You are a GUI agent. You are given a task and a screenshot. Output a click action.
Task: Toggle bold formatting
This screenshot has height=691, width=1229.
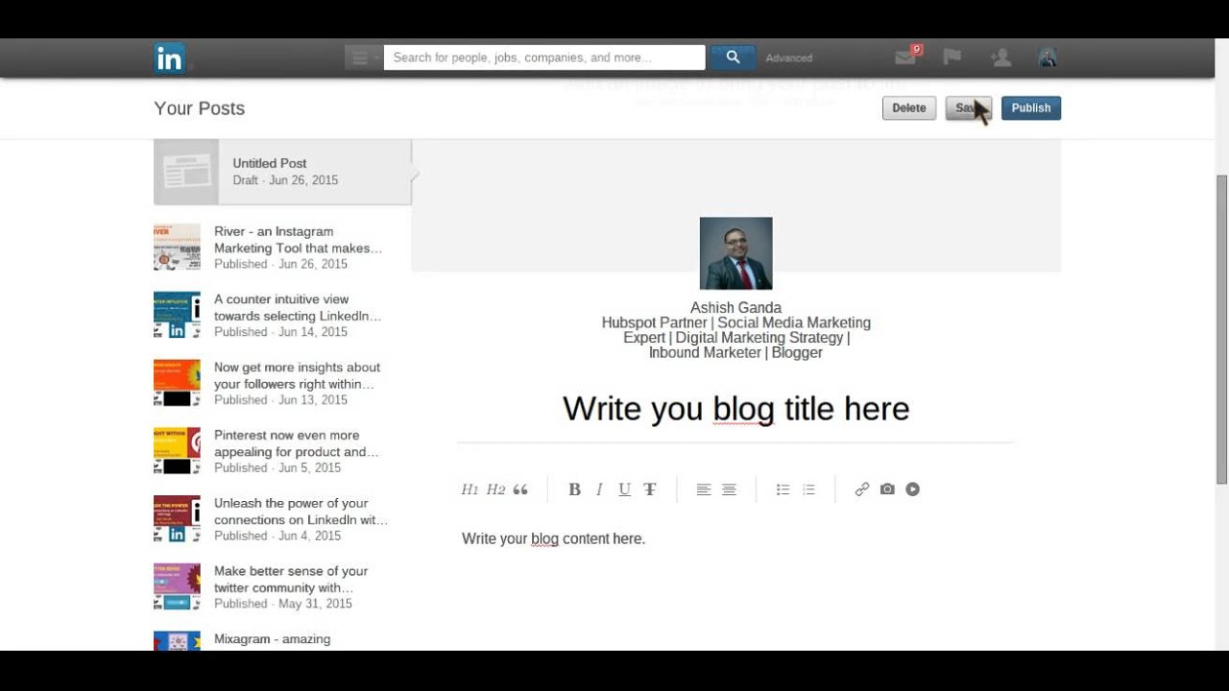pos(574,489)
